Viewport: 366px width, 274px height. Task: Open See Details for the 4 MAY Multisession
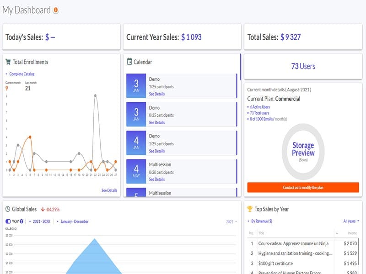(x=156, y=179)
